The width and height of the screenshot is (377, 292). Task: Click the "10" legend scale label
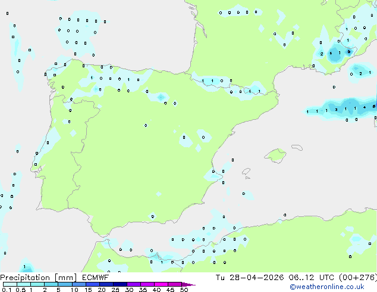[74, 290]
